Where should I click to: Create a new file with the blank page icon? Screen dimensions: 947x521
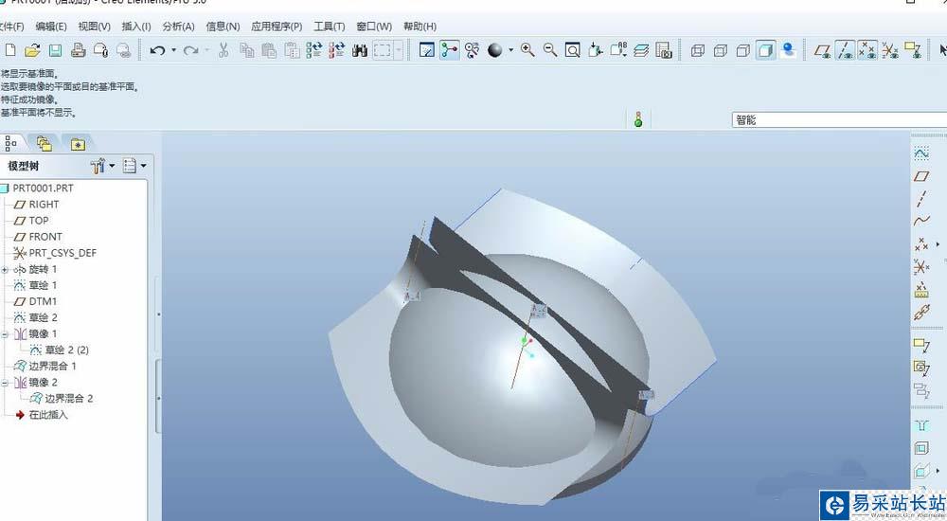pyautogui.click(x=10, y=50)
